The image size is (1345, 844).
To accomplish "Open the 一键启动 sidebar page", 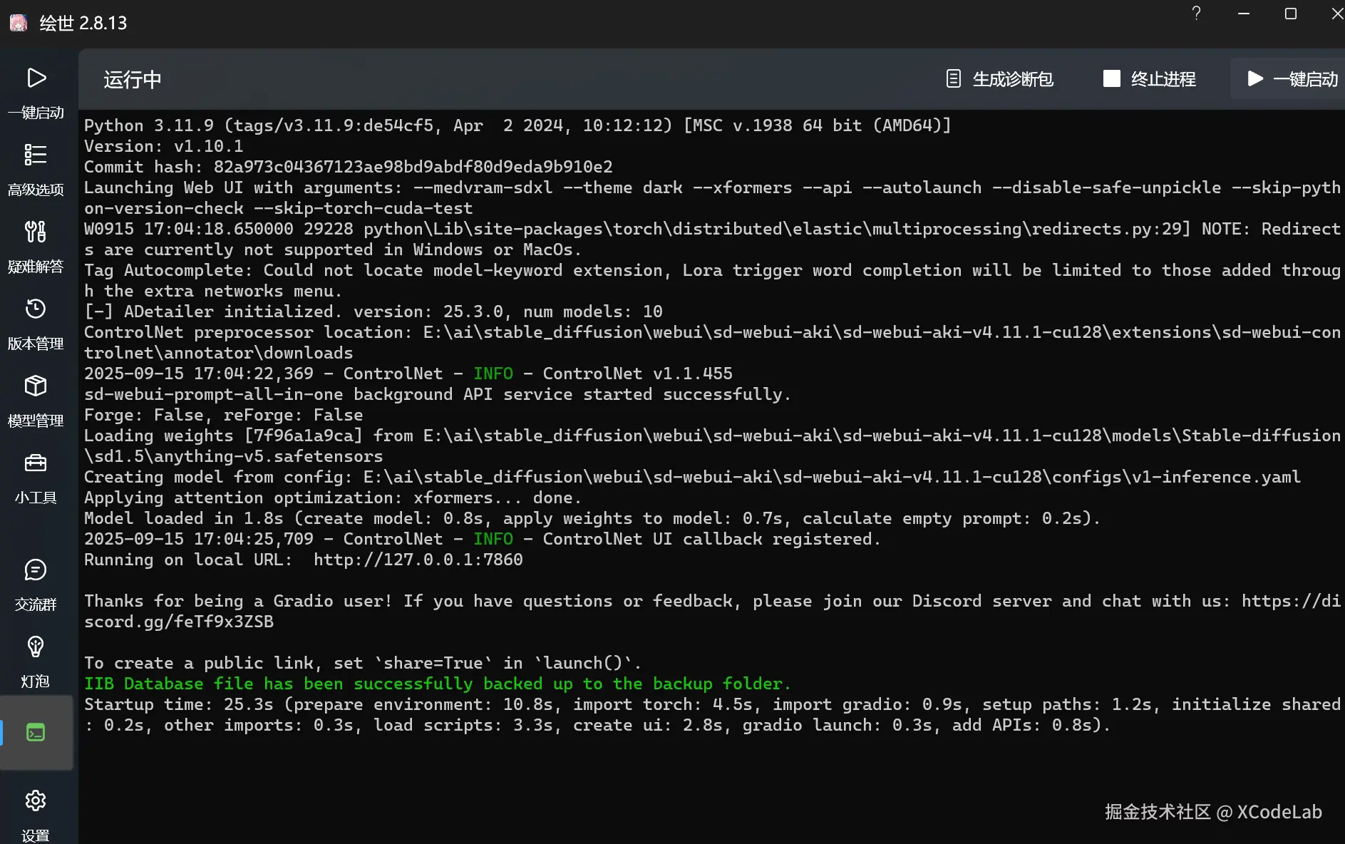I will [36, 93].
